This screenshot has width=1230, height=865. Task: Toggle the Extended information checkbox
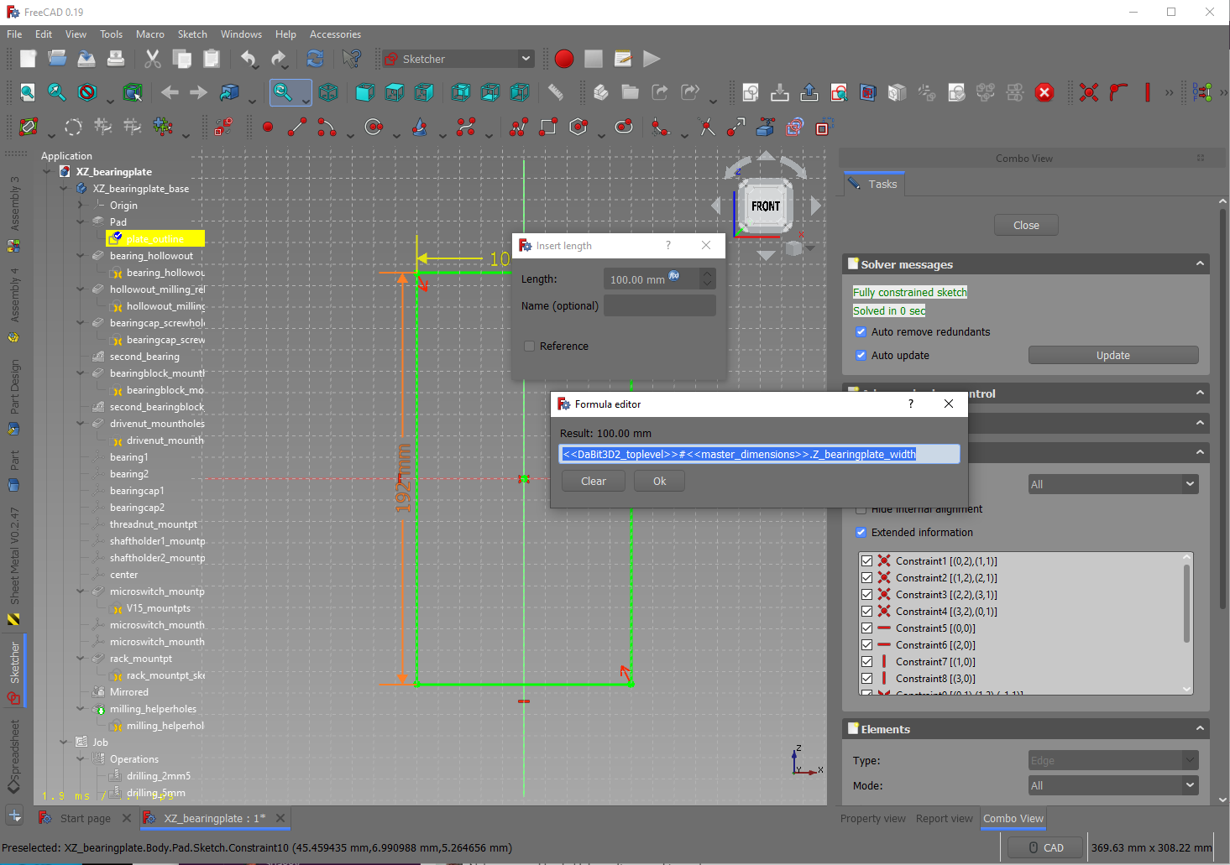tap(861, 533)
